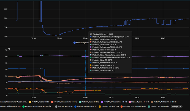190x111 pixels.
Task: Toggle ProtoArt_Küche THI-R1 legend entry
Action: (x=139, y=102)
